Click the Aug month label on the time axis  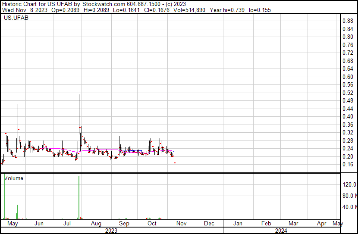click(x=96, y=224)
